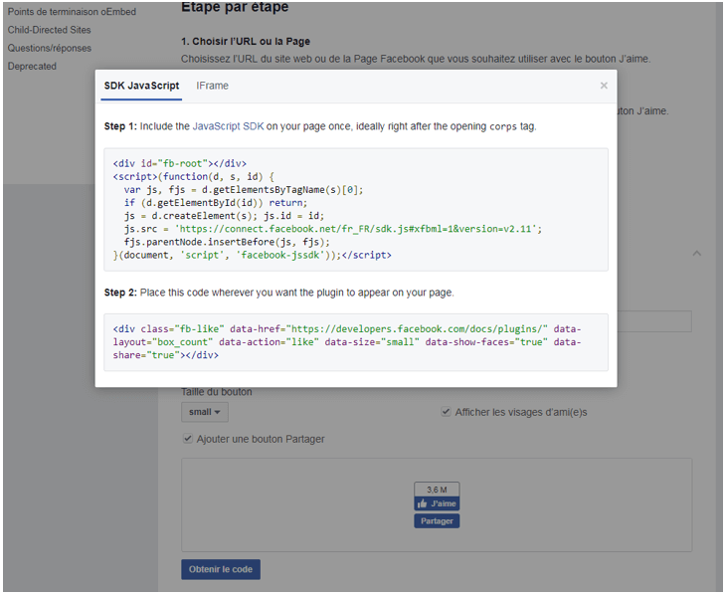Click the 'Taille du bouton' label
Viewport: 726px width, 595px height.
pos(217,392)
